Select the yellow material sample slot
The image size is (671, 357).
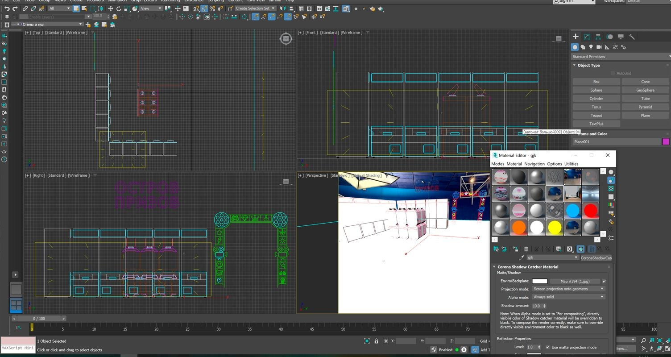[x=555, y=227]
